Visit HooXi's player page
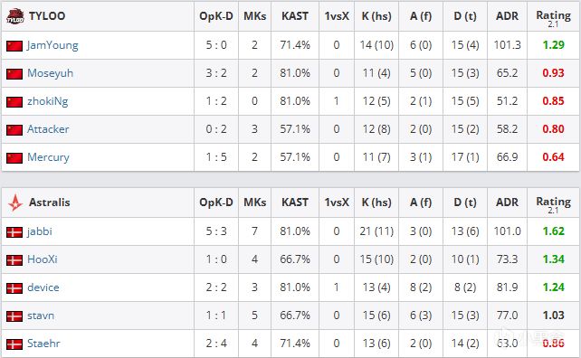This screenshot has height=358, width=581. [x=43, y=259]
